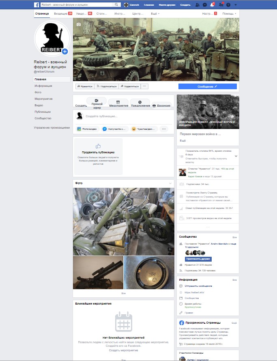This screenshot has height=361, width=277.
Task: Click the blue Сообщение button
Action: click(x=208, y=86)
